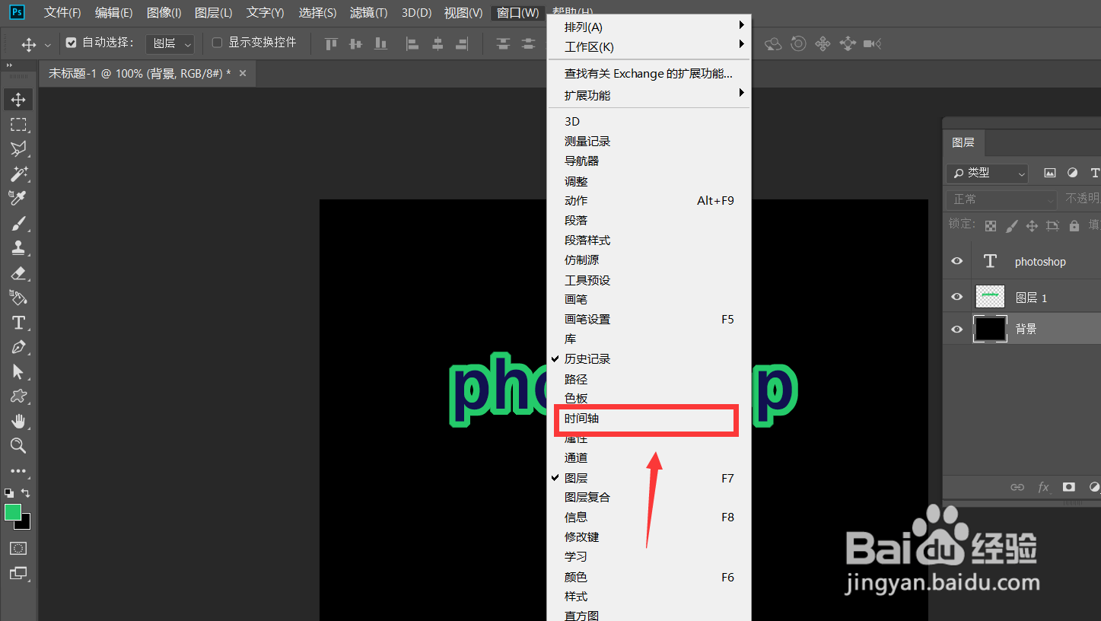Image resolution: width=1101 pixels, height=621 pixels.
Task: Open the 图层 auto-select target dropdown
Action: [x=170, y=43]
